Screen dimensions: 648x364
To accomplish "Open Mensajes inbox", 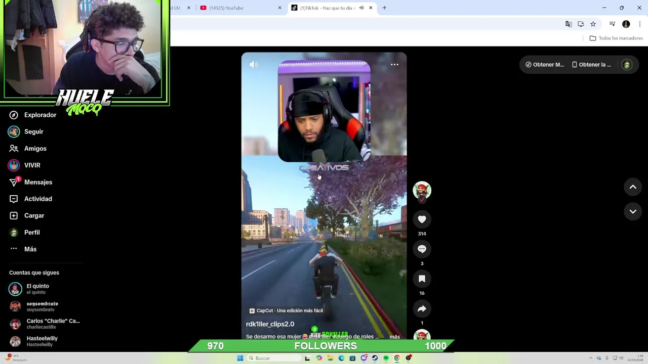I will [x=31, y=182].
